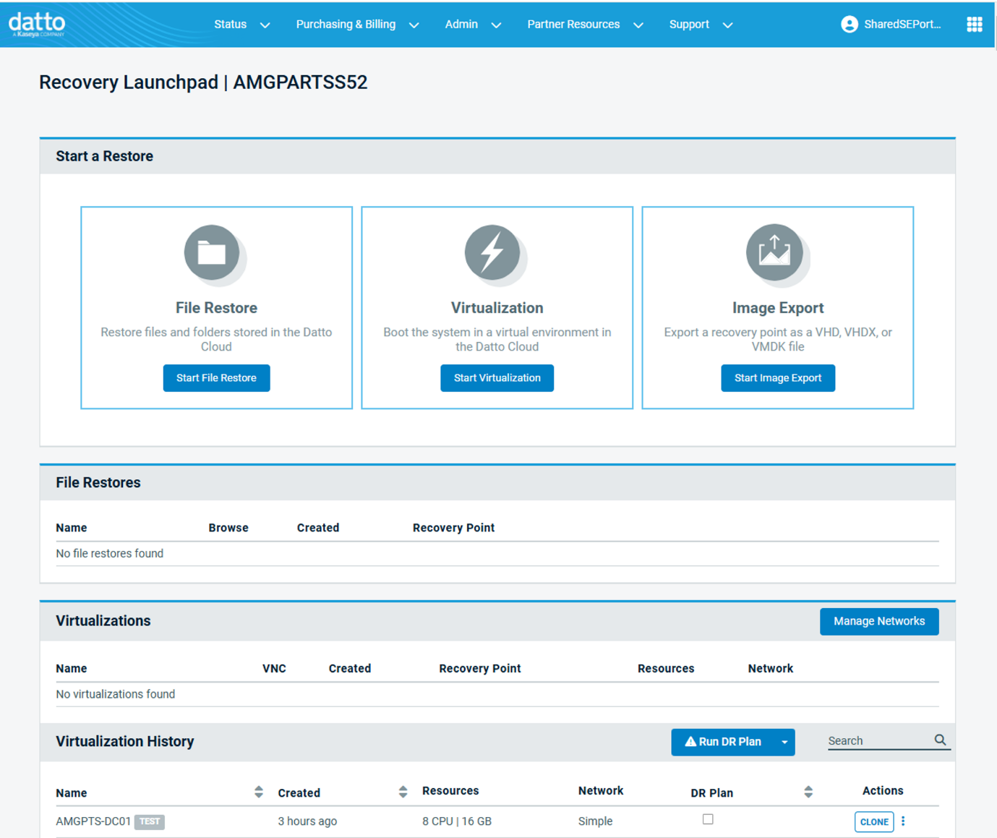Open Purchasing & Billing menu
Screen dimensions: 997x838
point(346,25)
